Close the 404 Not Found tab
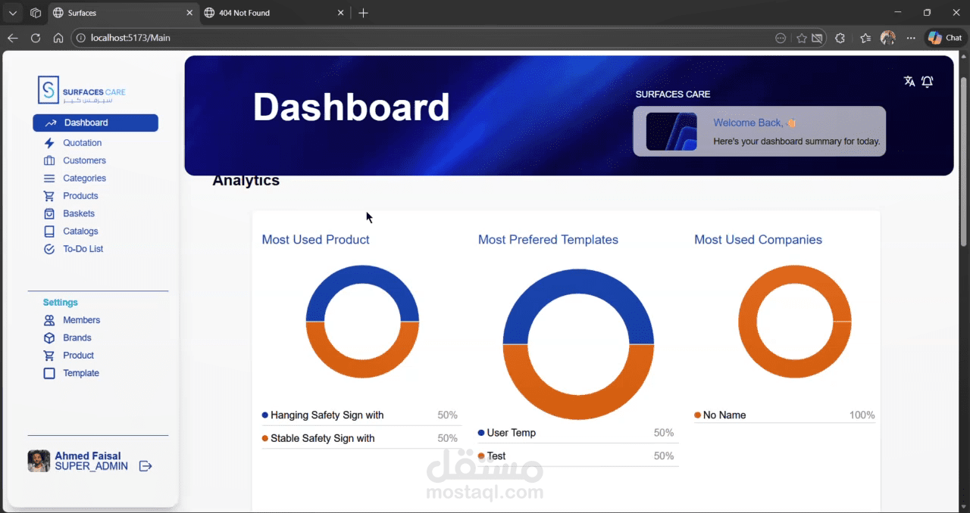The width and height of the screenshot is (970, 513). tap(341, 13)
